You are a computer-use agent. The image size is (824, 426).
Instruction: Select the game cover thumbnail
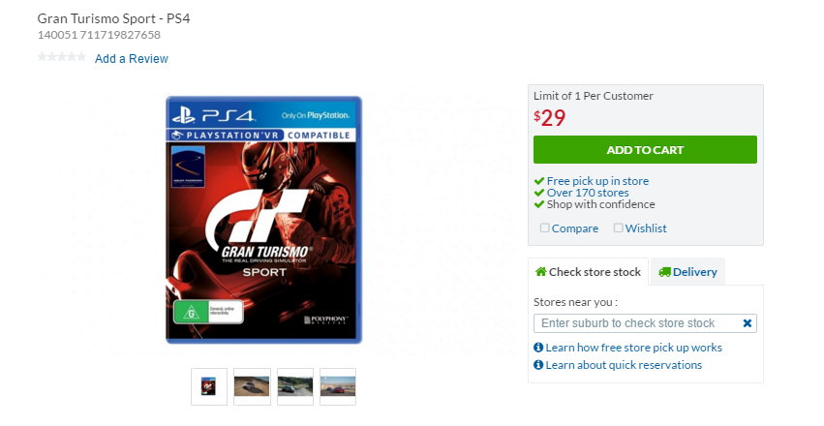pos(209,386)
